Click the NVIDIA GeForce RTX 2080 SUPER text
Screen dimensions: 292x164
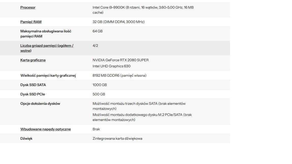coord(121,60)
